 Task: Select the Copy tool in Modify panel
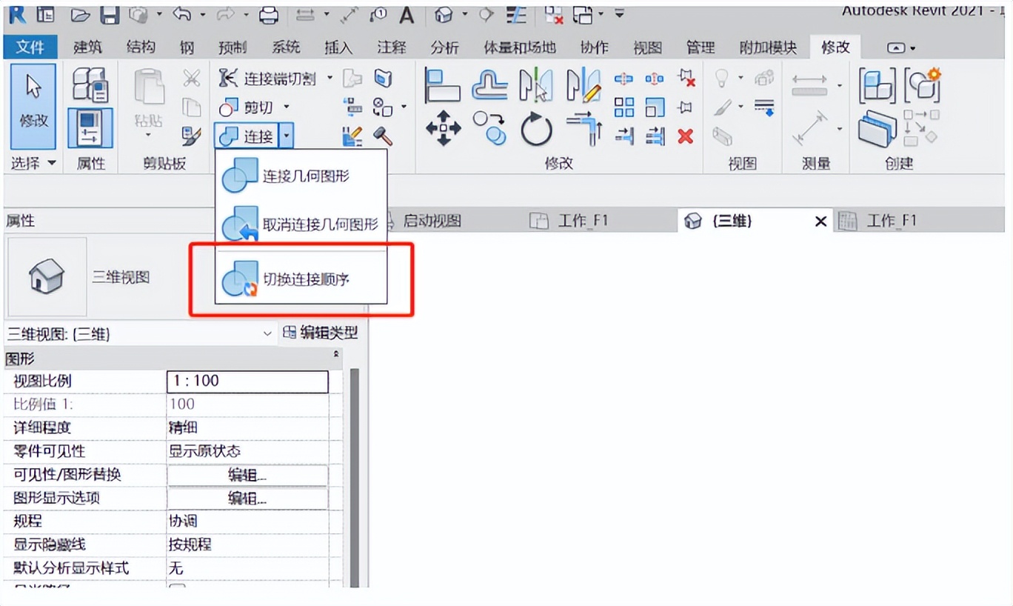(489, 128)
